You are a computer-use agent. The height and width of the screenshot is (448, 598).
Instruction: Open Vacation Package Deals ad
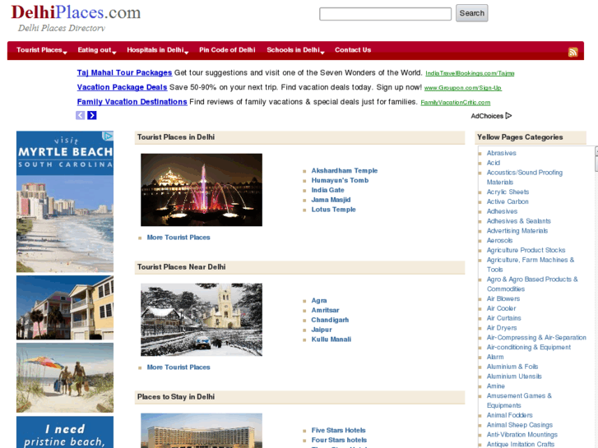(x=122, y=87)
